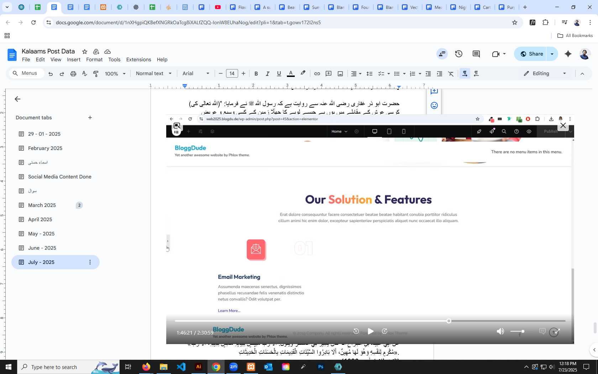Viewport: 598px width, 374px height.
Task: Open numbered list options arrow
Action: (x=420, y=74)
